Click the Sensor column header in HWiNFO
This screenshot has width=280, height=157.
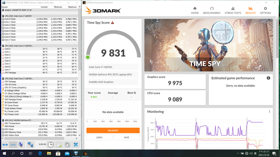(x=18, y=7)
